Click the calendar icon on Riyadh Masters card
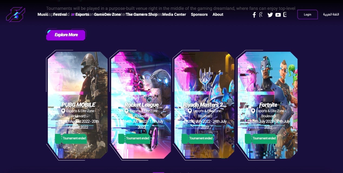 [x=186, y=121]
